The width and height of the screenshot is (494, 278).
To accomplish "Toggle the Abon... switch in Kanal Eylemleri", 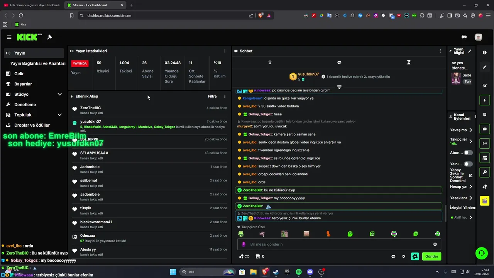I will (468, 153).
